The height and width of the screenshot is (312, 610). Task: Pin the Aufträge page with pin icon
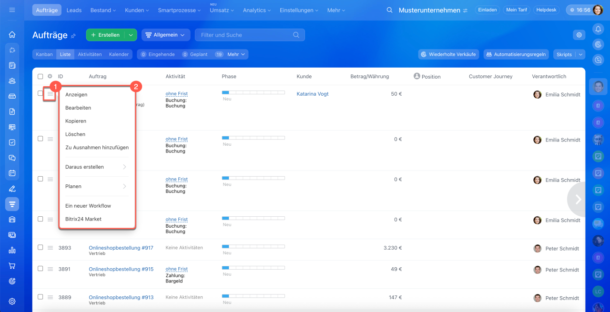point(73,36)
